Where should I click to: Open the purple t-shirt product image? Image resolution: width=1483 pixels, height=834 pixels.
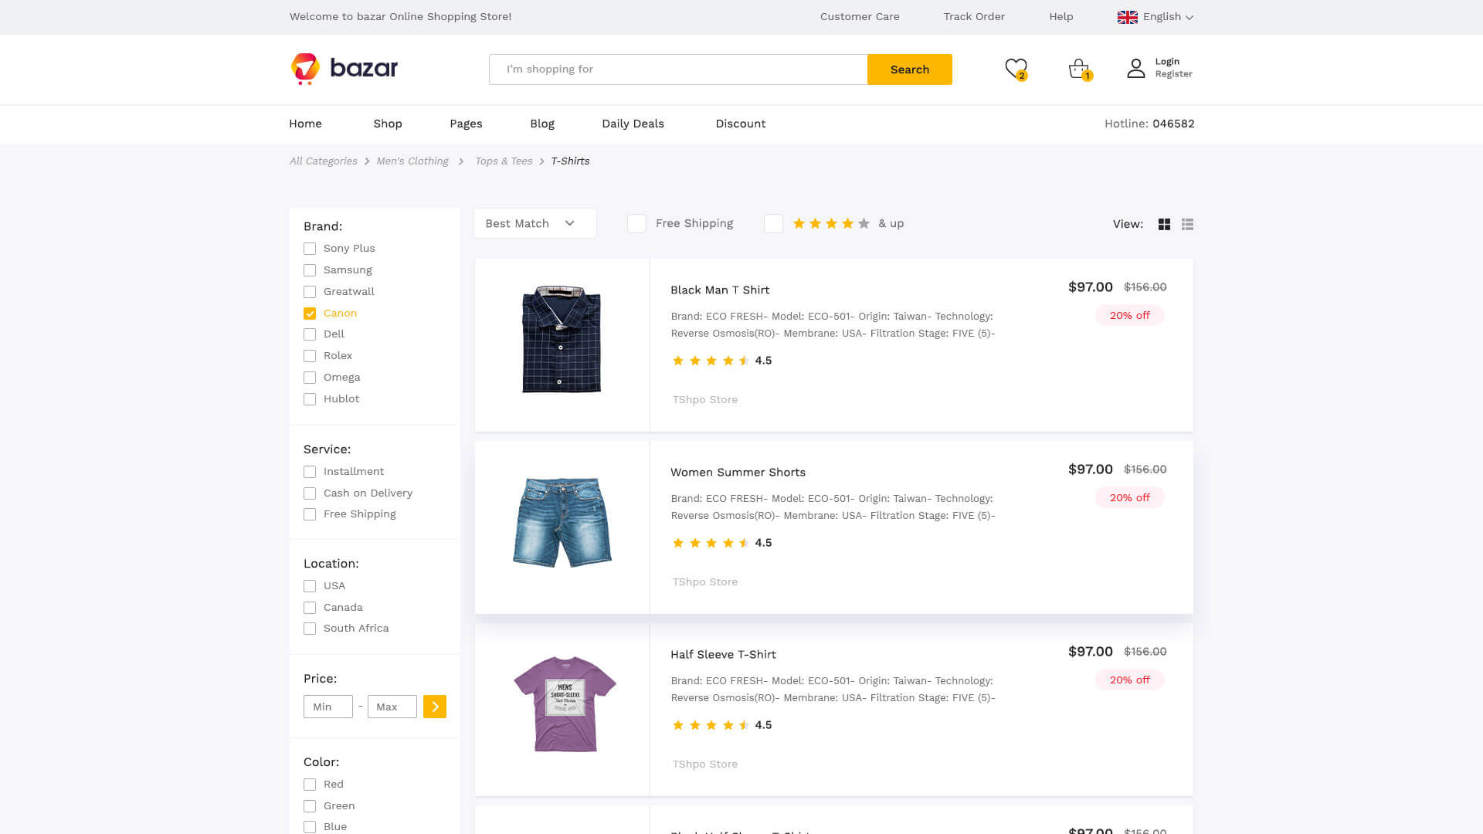click(565, 704)
